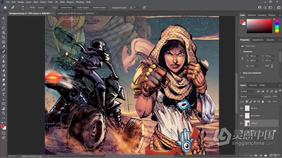Select the Brush tool
Image resolution: width=282 pixels, height=158 pixels.
[x=4, y=56]
